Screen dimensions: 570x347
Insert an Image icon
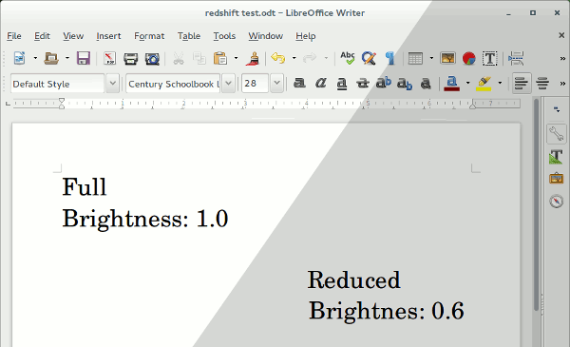point(447,58)
